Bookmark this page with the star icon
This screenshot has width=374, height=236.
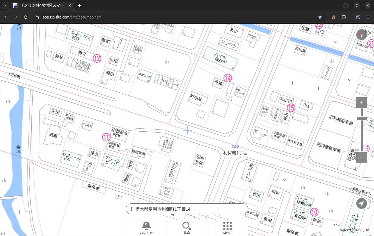tap(320, 17)
